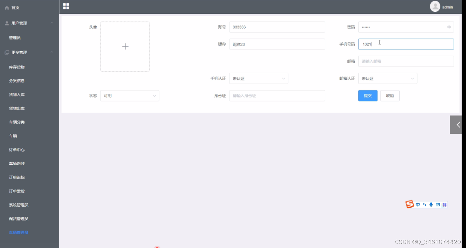Click the home icon beside 首页
This screenshot has height=248, width=466.
coord(7,8)
